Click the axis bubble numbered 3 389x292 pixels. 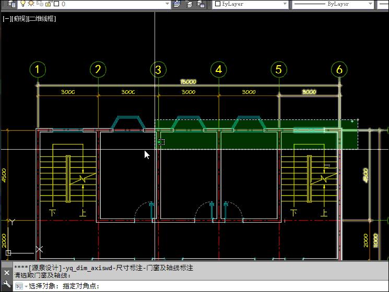158,69
